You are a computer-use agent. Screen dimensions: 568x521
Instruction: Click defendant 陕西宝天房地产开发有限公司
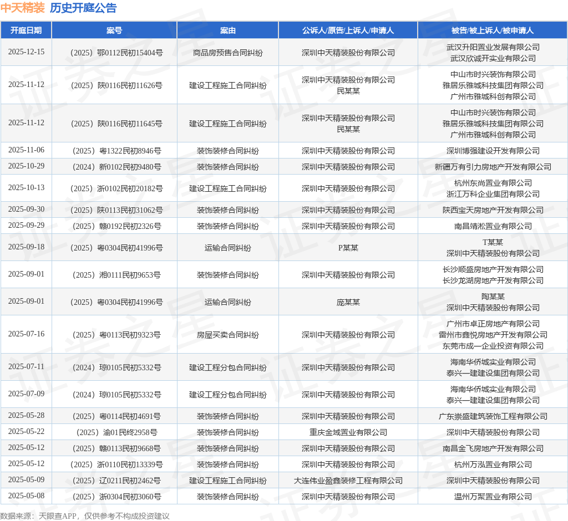coord(493,211)
